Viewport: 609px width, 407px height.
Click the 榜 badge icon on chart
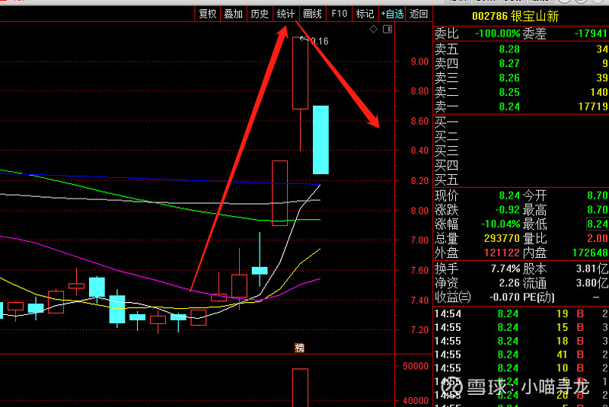(299, 348)
